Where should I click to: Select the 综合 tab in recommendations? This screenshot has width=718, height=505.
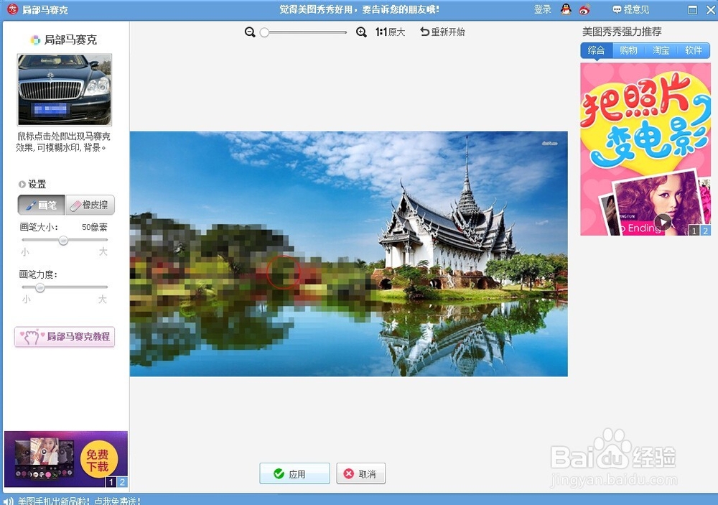[x=595, y=50]
